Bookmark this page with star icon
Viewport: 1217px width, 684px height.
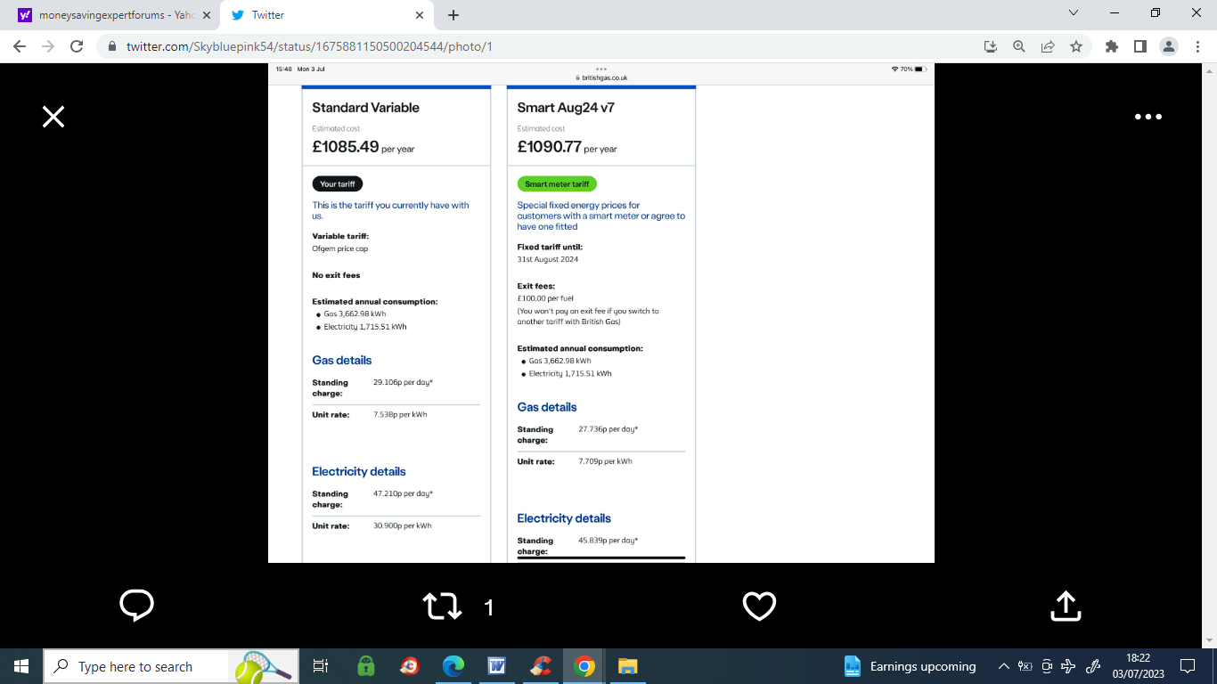click(1076, 46)
